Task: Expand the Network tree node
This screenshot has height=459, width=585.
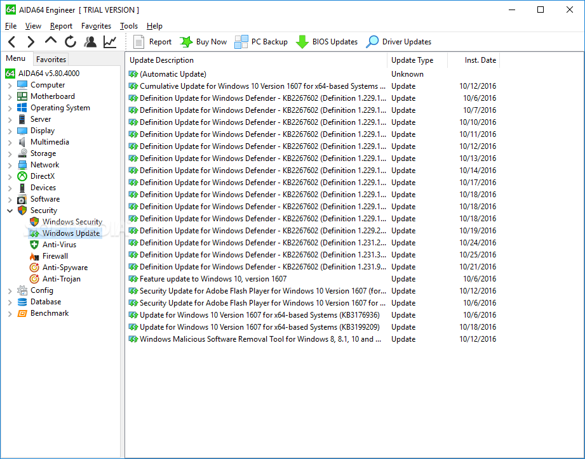Action: [x=10, y=165]
